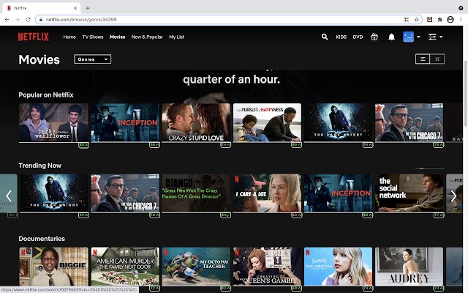Expand the arrow beside sliders icon

coord(441,37)
